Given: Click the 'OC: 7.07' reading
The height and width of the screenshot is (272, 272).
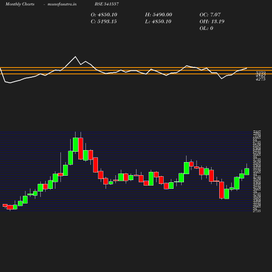Looking at the screenshot, I should point(210,15).
